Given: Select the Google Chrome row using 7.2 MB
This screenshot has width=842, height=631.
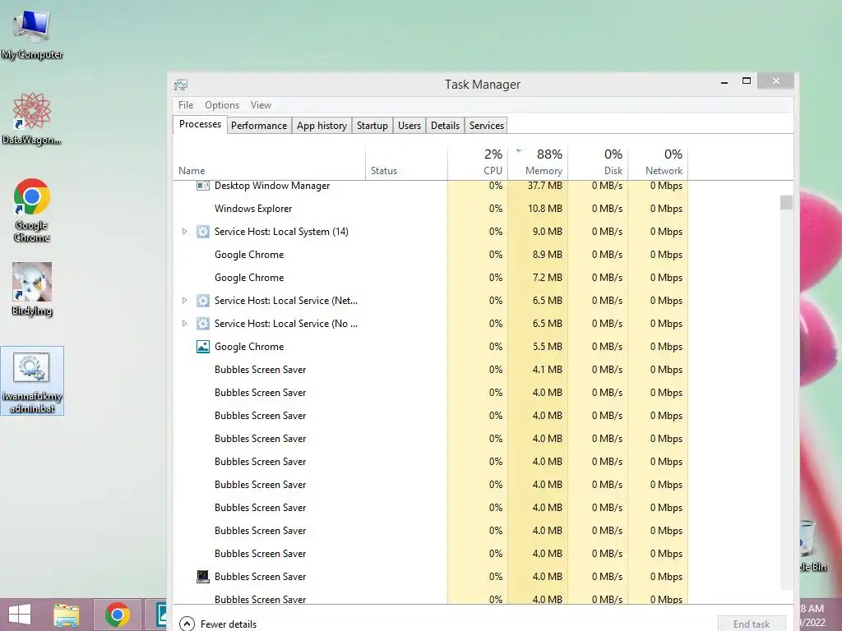Looking at the screenshot, I should coord(431,278).
